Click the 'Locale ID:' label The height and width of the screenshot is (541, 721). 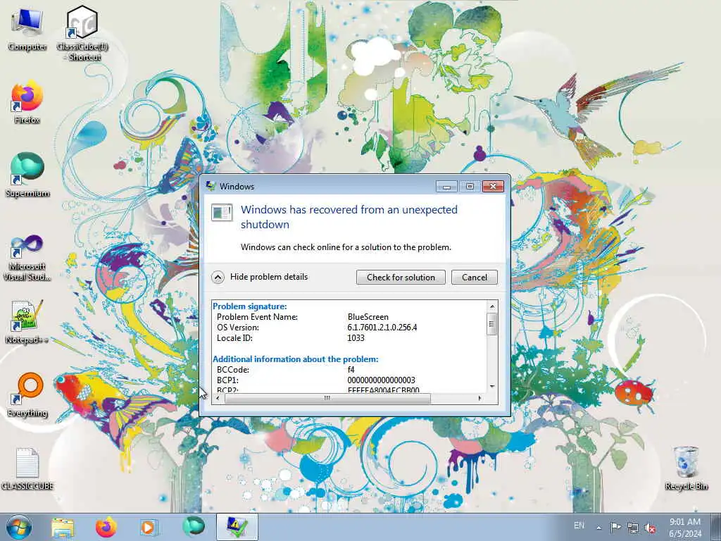tap(234, 338)
